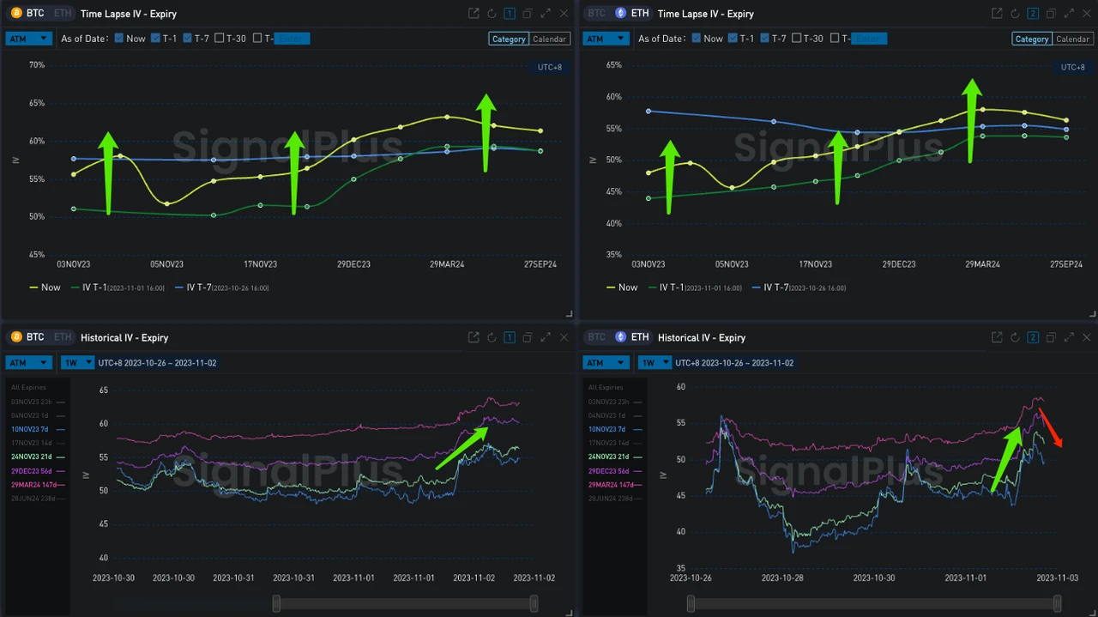This screenshot has width=1098, height=617.
Task: Disable T-7 checkbox in ETH Time Lapse panel
Action: pyautogui.click(x=764, y=39)
